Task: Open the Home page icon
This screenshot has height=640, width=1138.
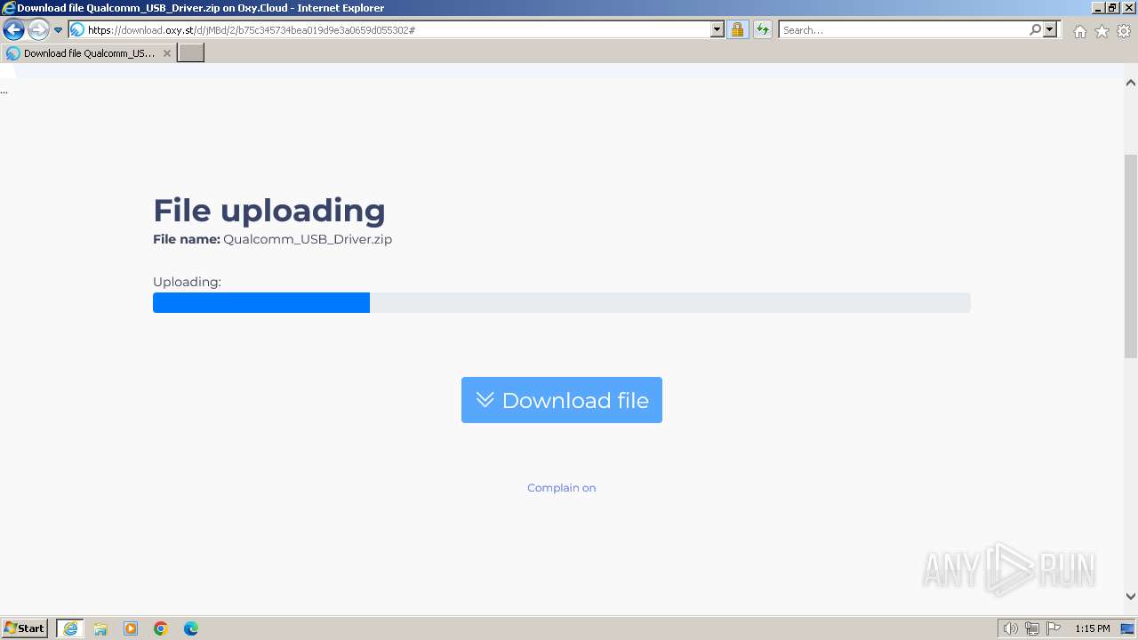Action: [1079, 31]
